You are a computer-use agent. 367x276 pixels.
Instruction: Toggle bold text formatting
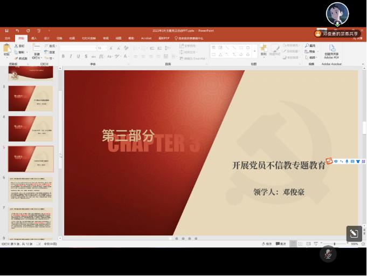(x=63, y=56)
